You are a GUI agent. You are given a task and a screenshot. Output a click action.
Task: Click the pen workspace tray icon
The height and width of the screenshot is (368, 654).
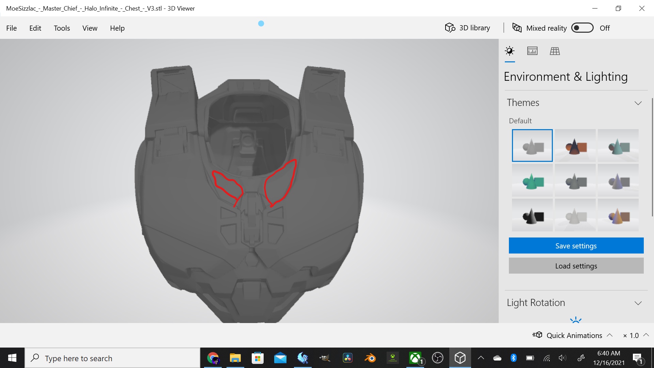point(581,358)
